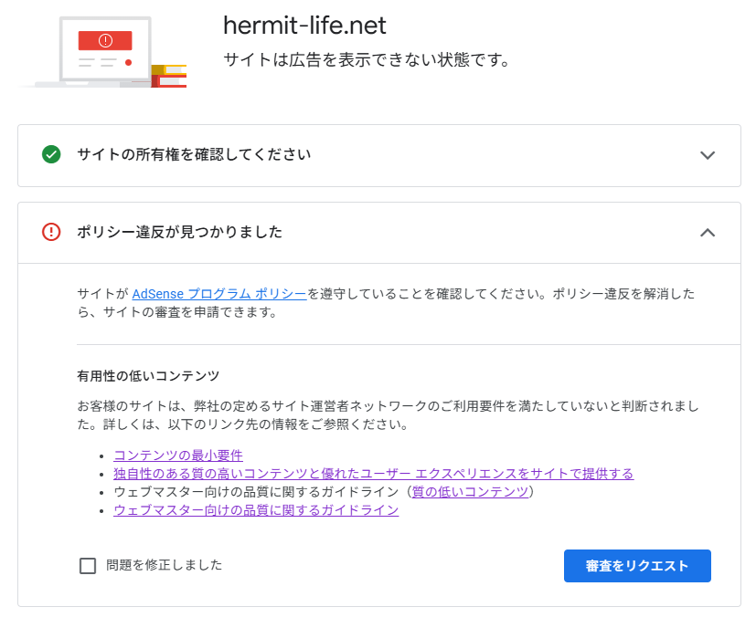Open the last ウェブマスター向けの品質に関するガイドライン link
Screen dimensions: 756x628
coord(256,509)
